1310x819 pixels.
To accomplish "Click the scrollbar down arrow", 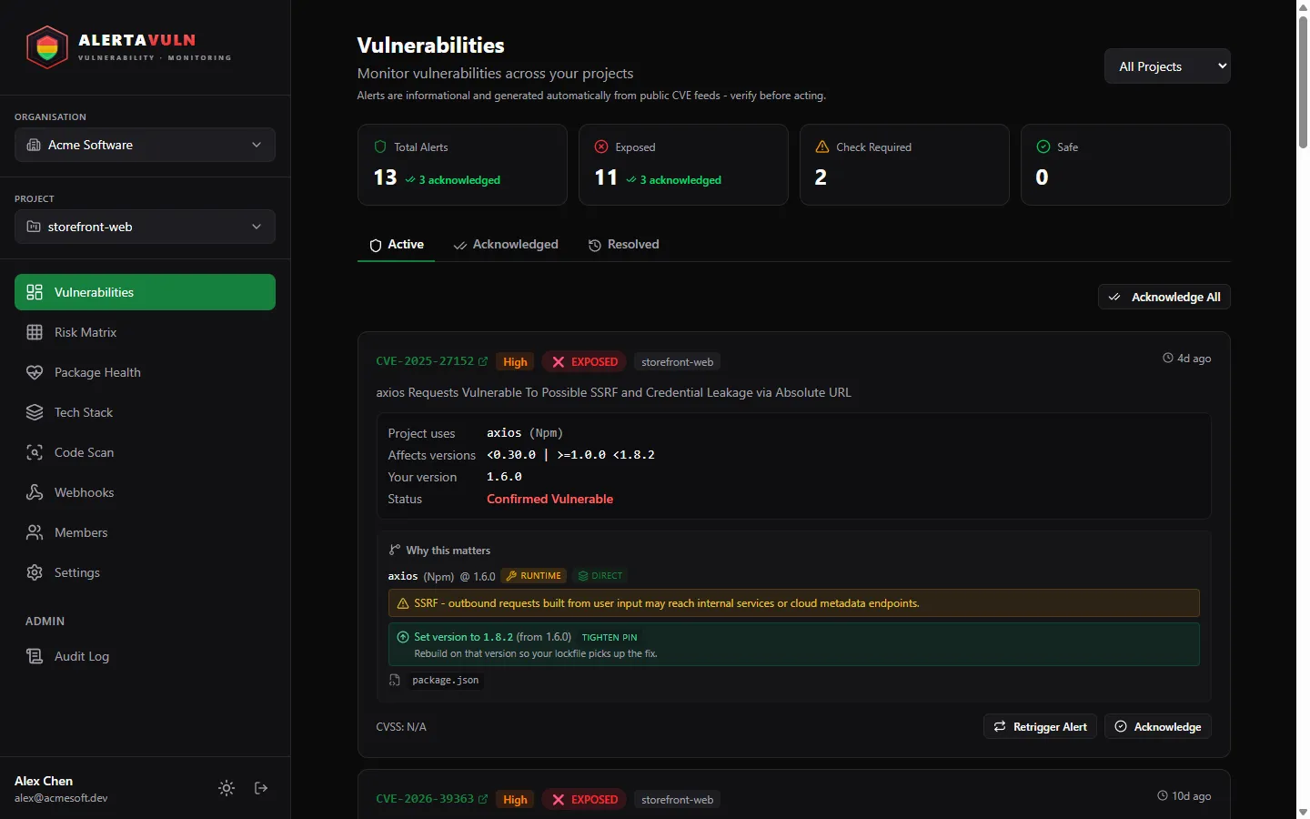I will pyautogui.click(x=1303, y=812).
